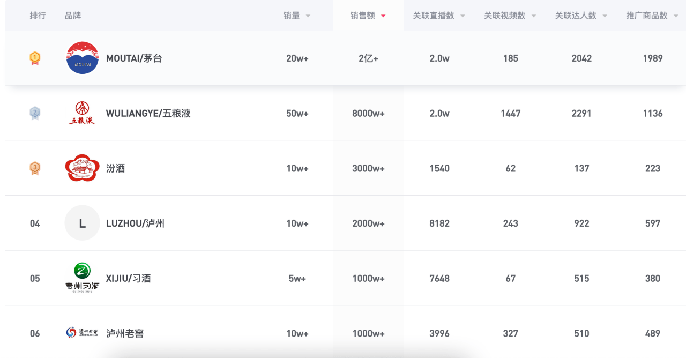This screenshot has height=358, width=686.
Task: Sort by 关联达人数 arrow
Action: (605, 16)
